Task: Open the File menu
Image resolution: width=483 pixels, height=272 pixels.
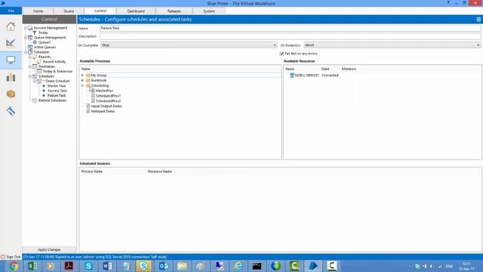Action: 11,11
